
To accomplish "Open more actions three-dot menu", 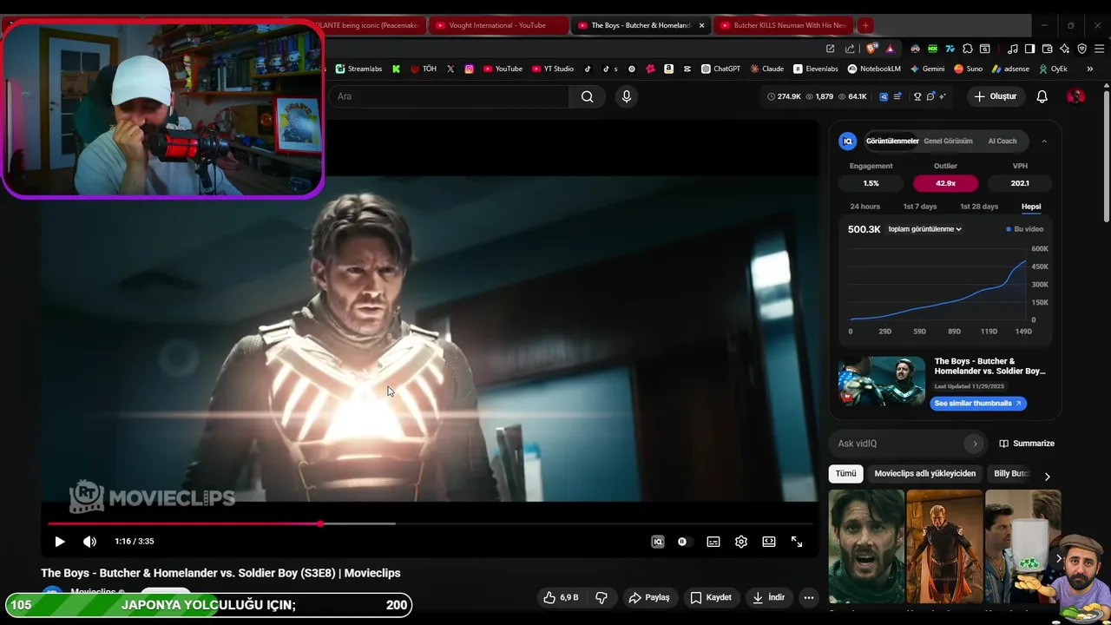I will point(809,597).
